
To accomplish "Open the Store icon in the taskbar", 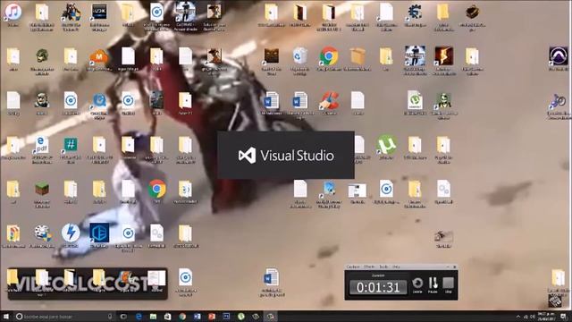I will (x=168, y=317).
